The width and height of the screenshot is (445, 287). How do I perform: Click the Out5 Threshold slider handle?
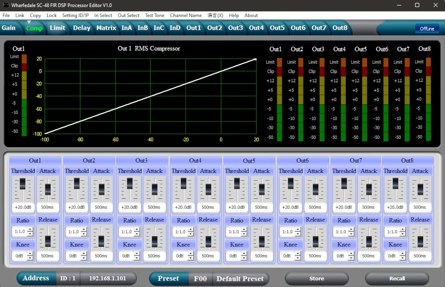tap(237, 184)
